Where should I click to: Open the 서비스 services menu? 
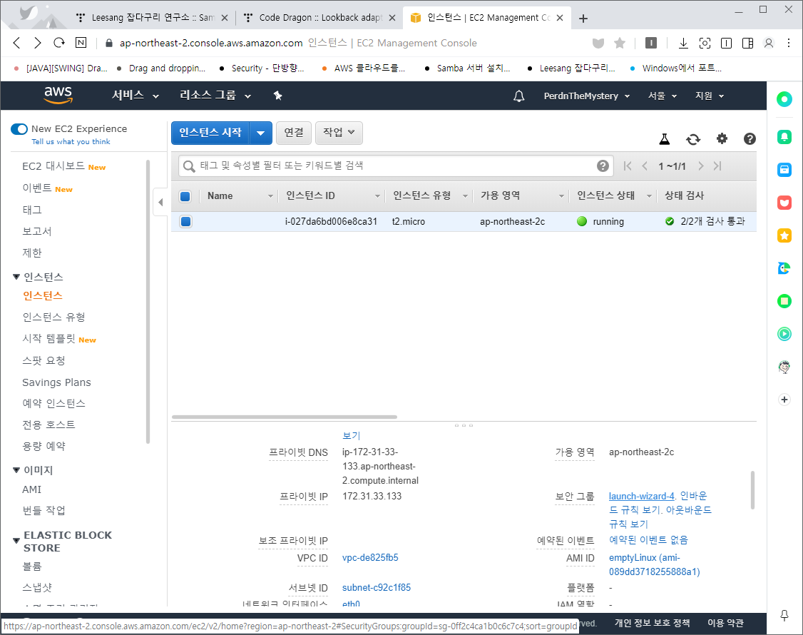[x=135, y=96]
